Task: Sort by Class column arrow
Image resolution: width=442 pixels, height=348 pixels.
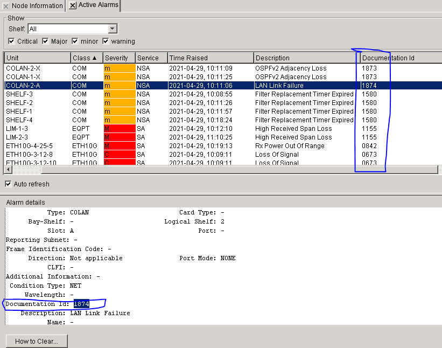Action: [x=94, y=58]
